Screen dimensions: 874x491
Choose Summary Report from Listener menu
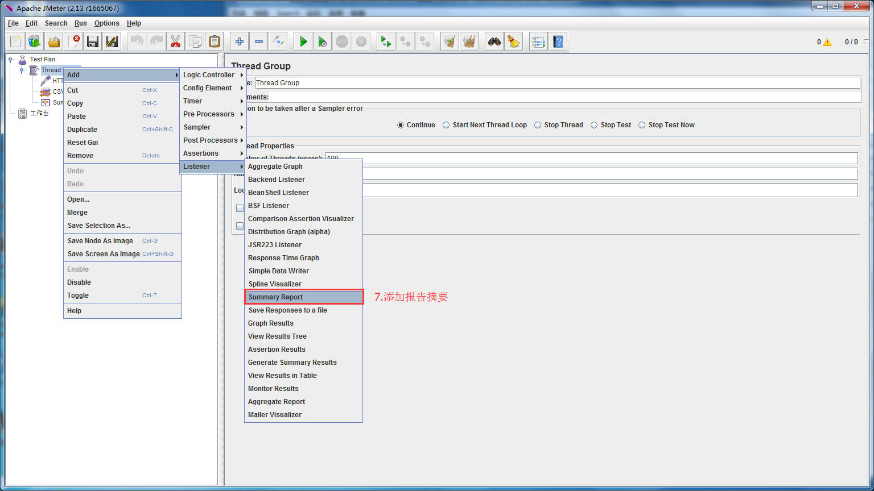click(304, 297)
